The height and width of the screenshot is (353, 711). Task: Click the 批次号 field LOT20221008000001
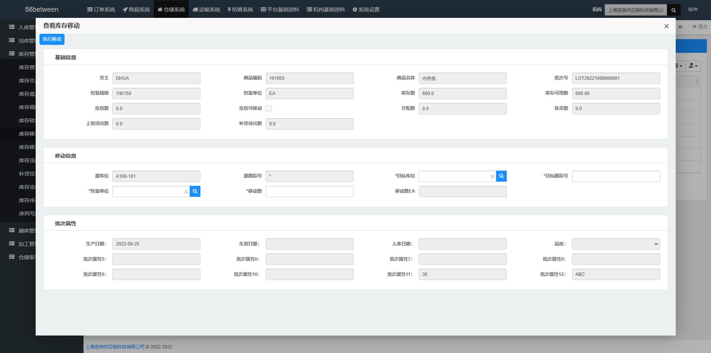616,78
